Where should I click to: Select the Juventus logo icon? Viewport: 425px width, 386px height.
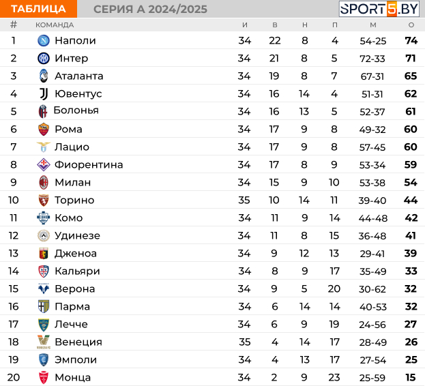pos(44,93)
